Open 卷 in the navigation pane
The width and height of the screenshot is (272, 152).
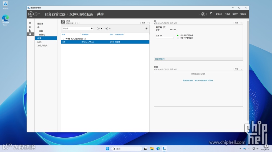click(x=38, y=27)
